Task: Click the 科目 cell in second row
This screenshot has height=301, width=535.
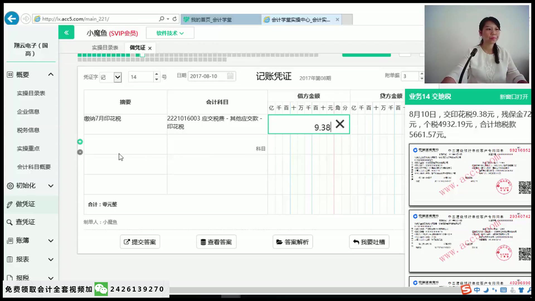Action: coord(217,144)
